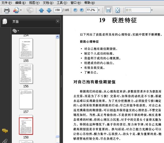Click the bullet 对自己抱有最佳期望值。
The width and height of the screenshot is (164, 143).
pyautogui.click(x=101, y=49)
